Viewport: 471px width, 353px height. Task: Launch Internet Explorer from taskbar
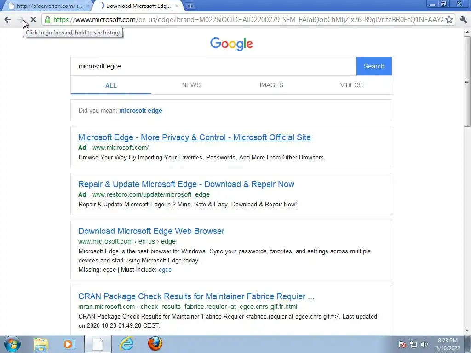click(x=126, y=344)
